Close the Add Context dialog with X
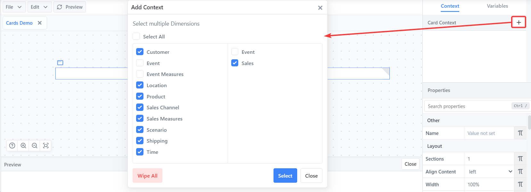This screenshot has width=531, height=192. click(320, 8)
